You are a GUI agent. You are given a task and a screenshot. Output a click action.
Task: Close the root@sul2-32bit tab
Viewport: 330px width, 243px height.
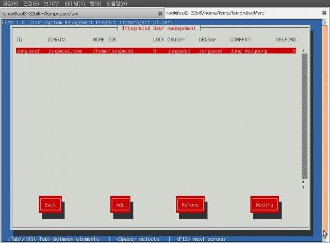click(324, 13)
